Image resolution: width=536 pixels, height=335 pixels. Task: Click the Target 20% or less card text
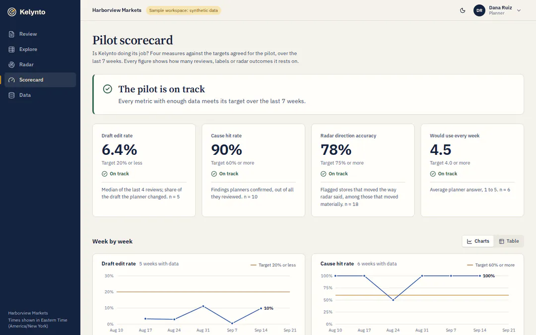click(x=122, y=163)
